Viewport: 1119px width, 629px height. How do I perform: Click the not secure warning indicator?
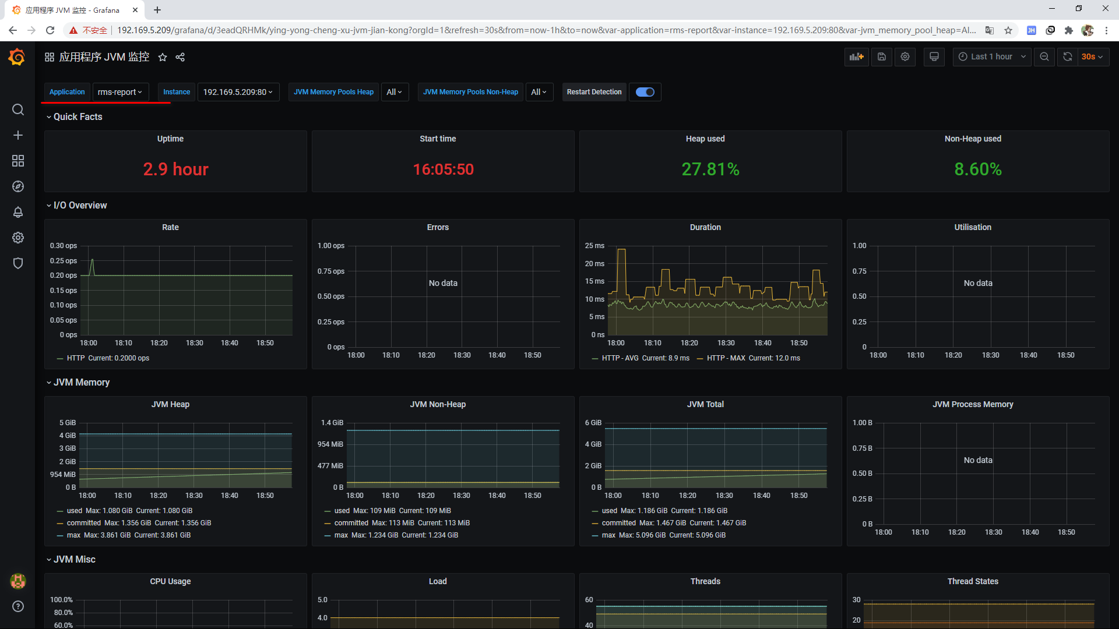(88, 30)
